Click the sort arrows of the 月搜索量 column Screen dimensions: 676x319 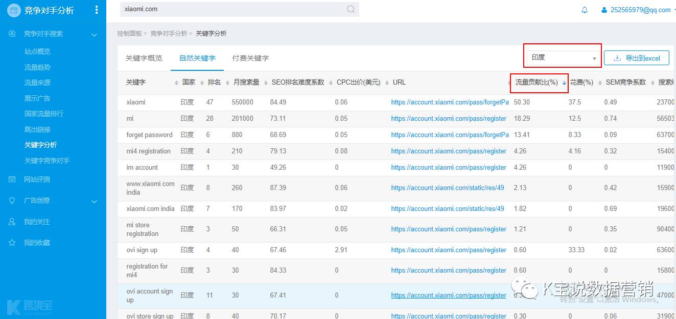[266, 83]
